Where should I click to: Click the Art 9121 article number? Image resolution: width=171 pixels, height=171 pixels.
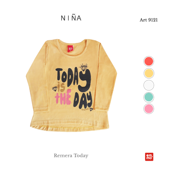coord(149,20)
